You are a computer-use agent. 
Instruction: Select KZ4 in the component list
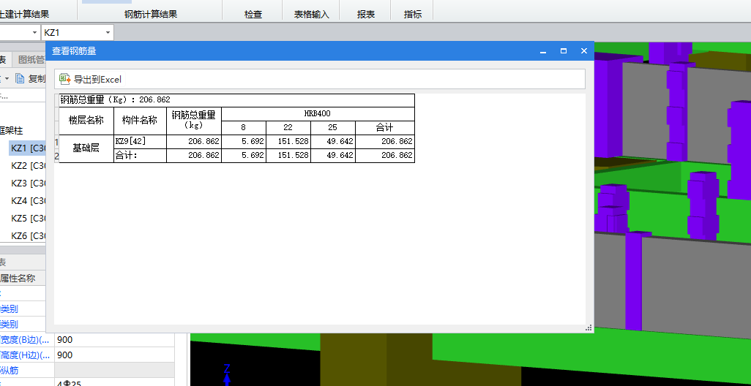(28, 201)
